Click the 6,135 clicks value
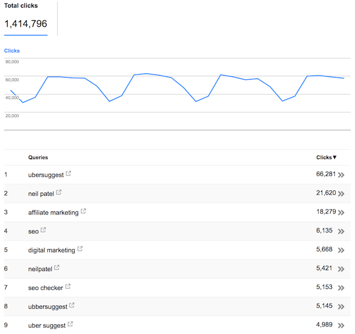The width and height of the screenshot is (355, 334). coord(325,231)
